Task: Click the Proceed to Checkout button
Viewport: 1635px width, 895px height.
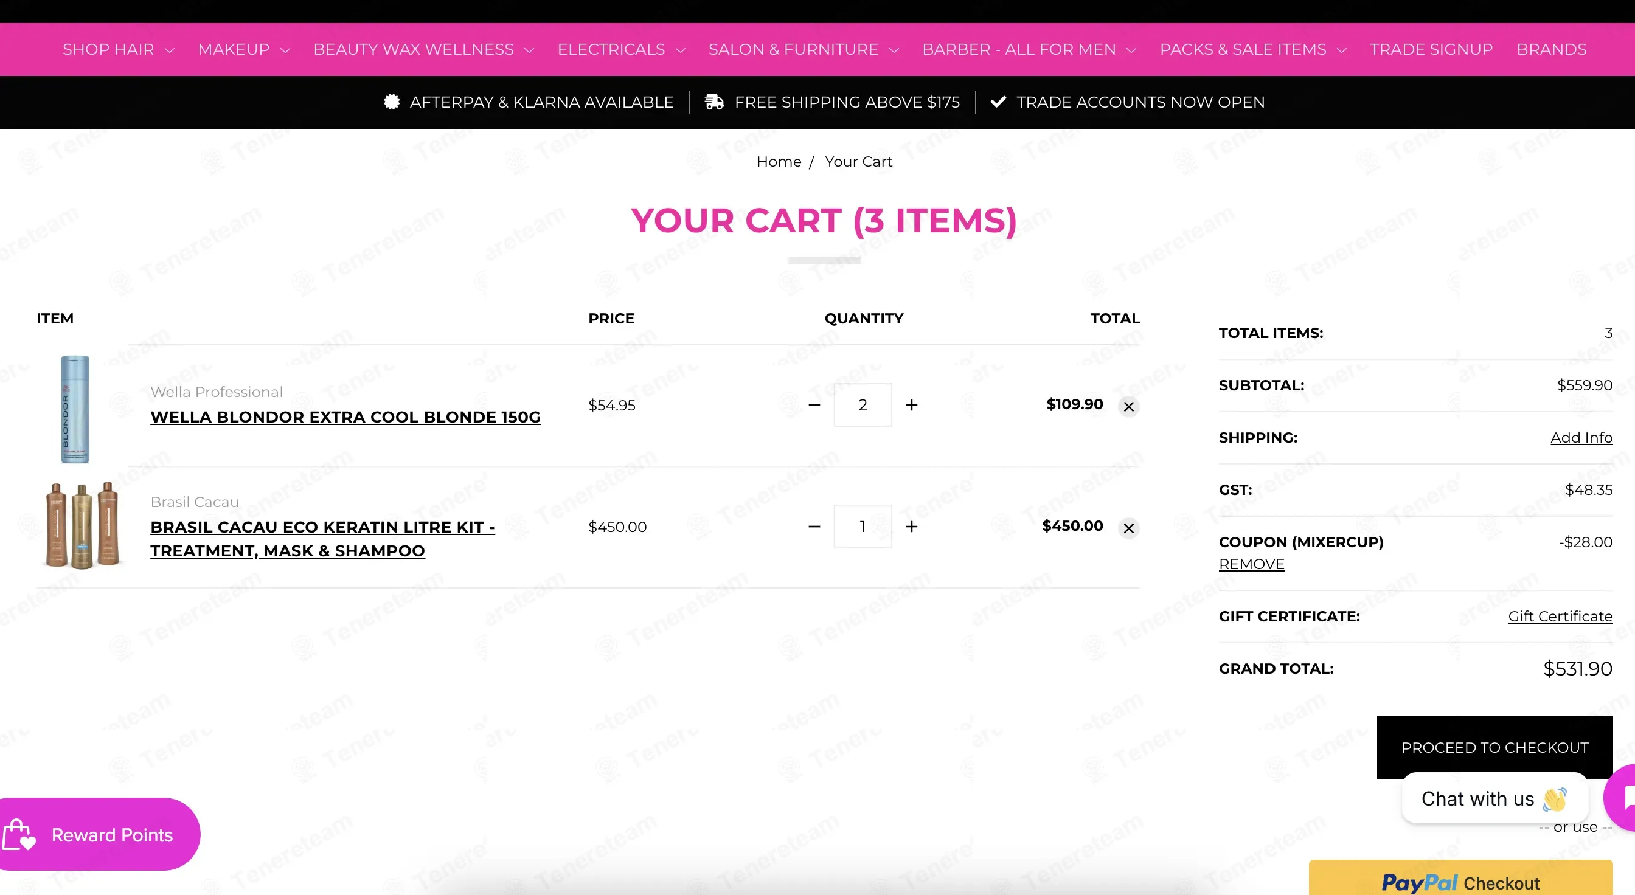Action: point(1494,747)
